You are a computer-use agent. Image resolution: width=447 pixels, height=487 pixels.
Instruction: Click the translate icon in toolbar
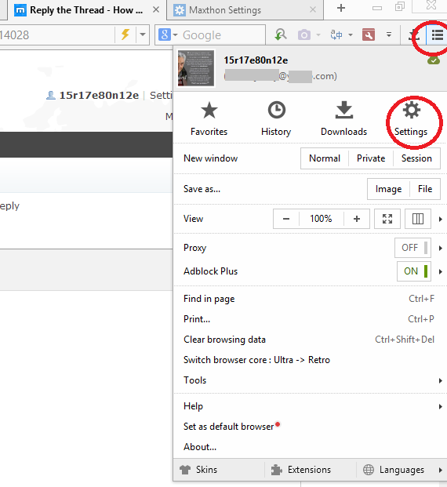pyautogui.click(x=336, y=35)
